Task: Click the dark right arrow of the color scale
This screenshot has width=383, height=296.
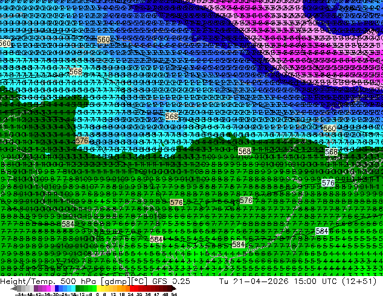Action: pyautogui.click(x=174, y=288)
